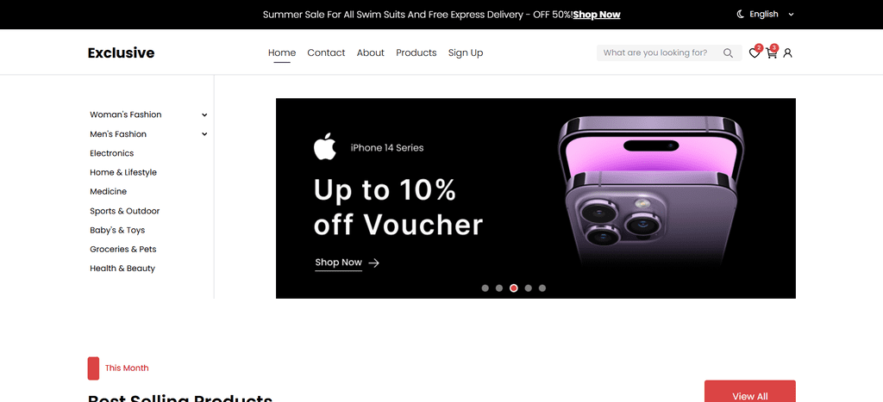Select the second carousel dot
The height and width of the screenshot is (402, 883).
[499, 288]
